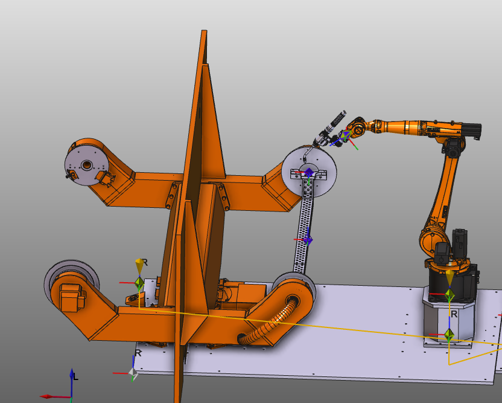This screenshot has height=403, width=502.
Task: Click the clamp bracket on the left faceplate
Action: pyautogui.click(x=107, y=178)
